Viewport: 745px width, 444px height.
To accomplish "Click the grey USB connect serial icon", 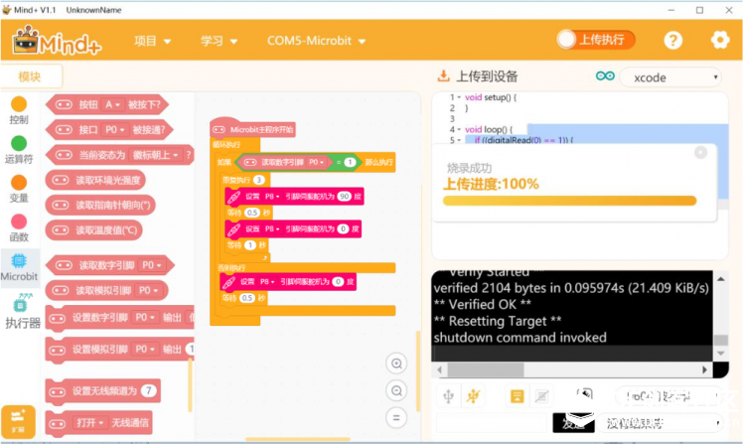I will (x=448, y=395).
